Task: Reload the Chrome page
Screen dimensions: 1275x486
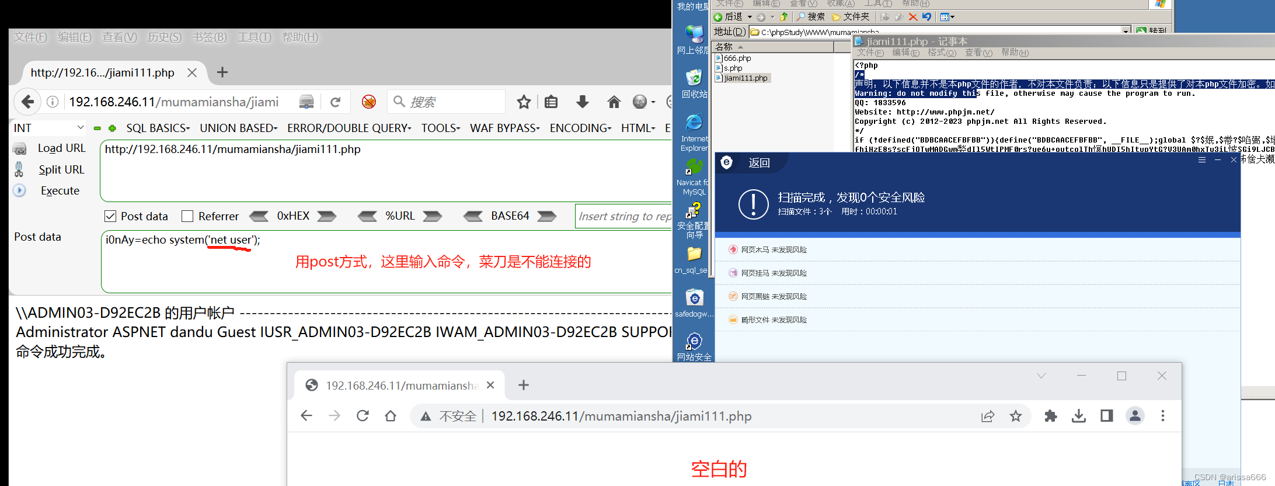Action: pyautogui.click(x=363, y=416)
